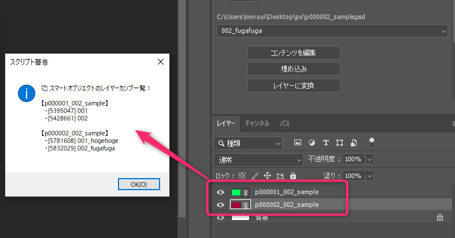
Task: Filter layers by pixel layer icon
Action: [x=298, y=142]
